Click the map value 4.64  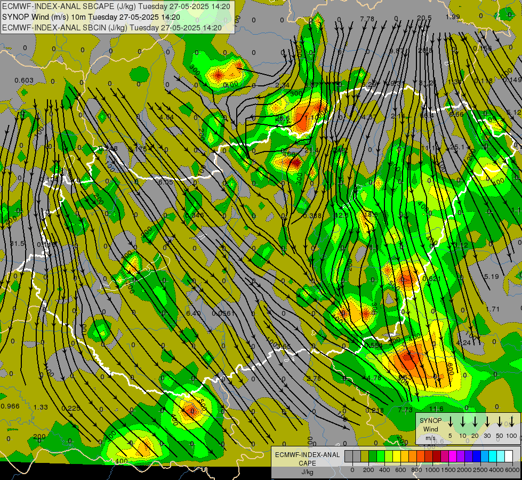pos(166,117)
